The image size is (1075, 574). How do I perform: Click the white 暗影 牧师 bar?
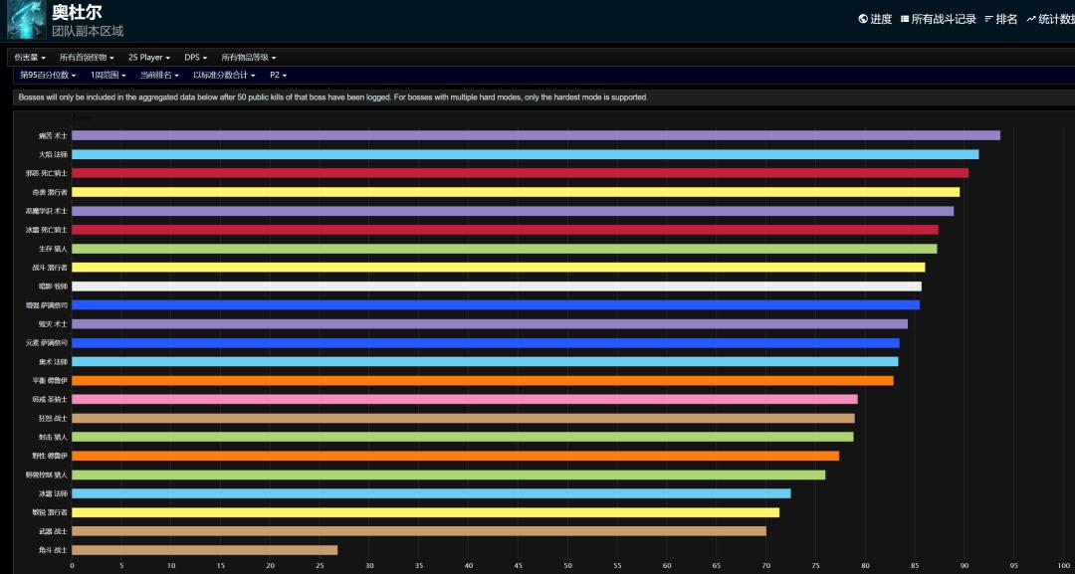pyautogui.click(x=497, y=287)
